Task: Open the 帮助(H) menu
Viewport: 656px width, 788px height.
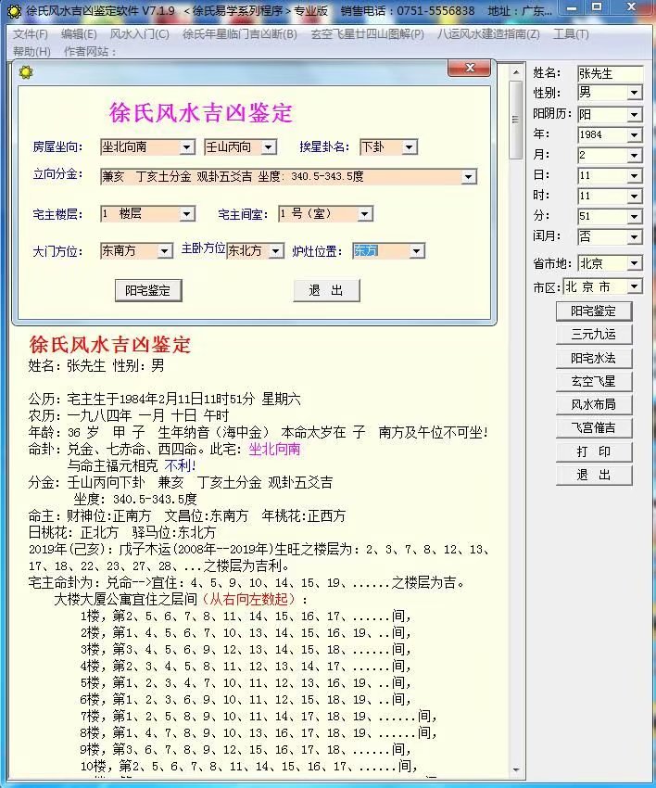Action: point(32,51)
